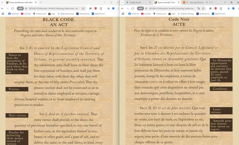View site information icon in left window address bar

26,9
